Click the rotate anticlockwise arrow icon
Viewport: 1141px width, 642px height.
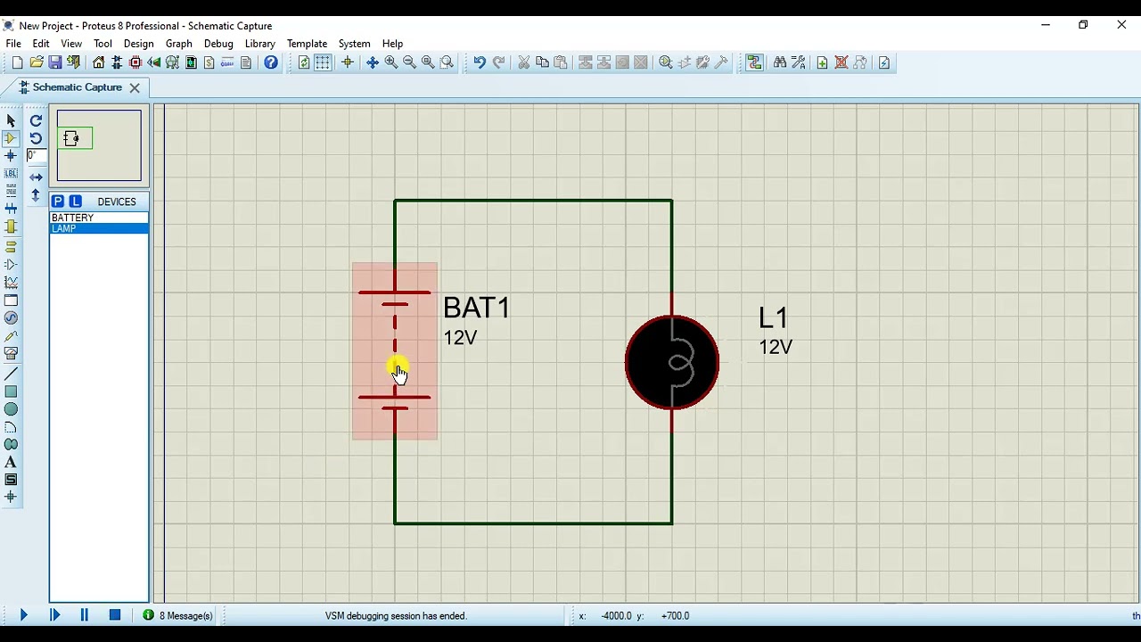(36, 138)
